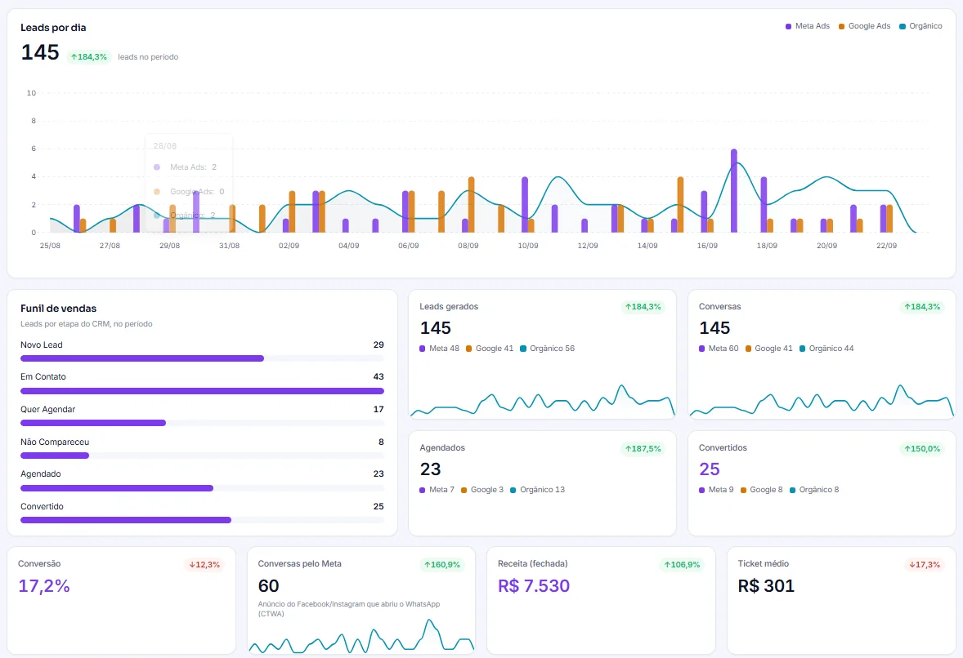This screenshot has width=963, height=658.
Task: Click the Leads gerados 184,3% badge
Action: [643, 307]
